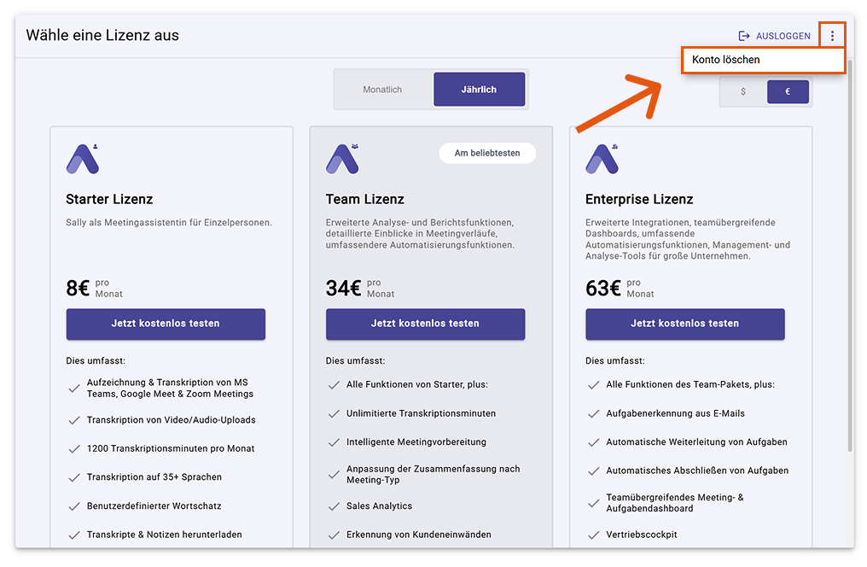This screenshot has width=867, height=567.
Task: Switch currency to dollar
Action: click(743, 91)
